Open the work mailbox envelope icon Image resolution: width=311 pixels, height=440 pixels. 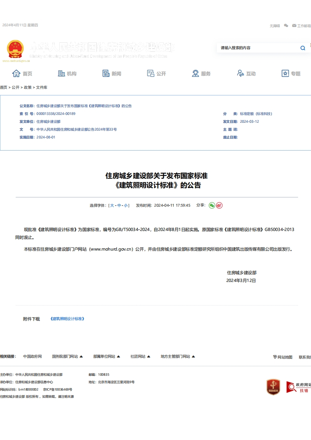294,25
